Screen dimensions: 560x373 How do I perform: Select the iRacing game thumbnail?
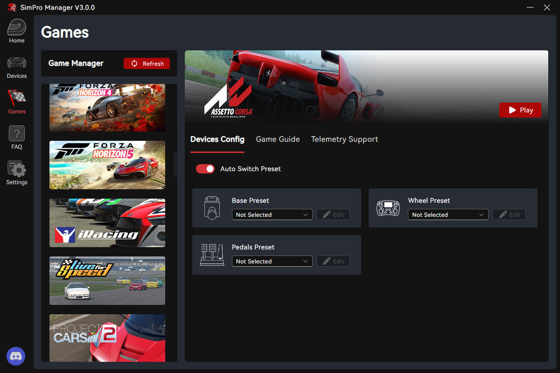pyautogui.click(x=107, y=223)
